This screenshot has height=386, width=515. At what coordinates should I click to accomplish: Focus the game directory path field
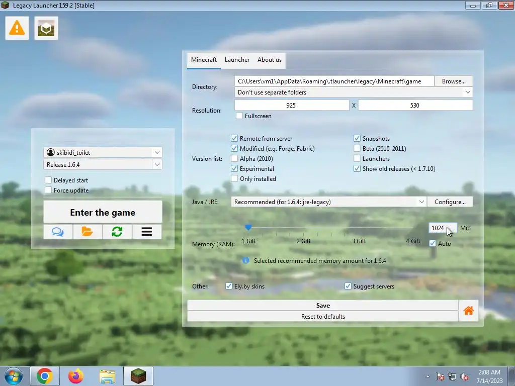pyautogui.click(x=334, y=81)
